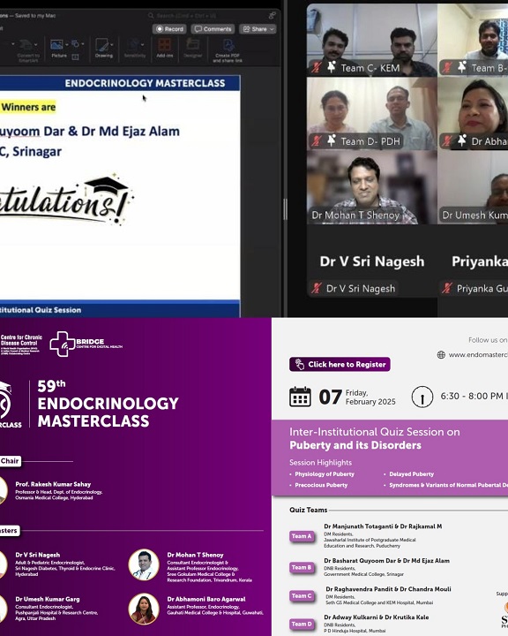
Task: Toggle Team D- PDH muted microphone icon
Action: coord(317,140)
